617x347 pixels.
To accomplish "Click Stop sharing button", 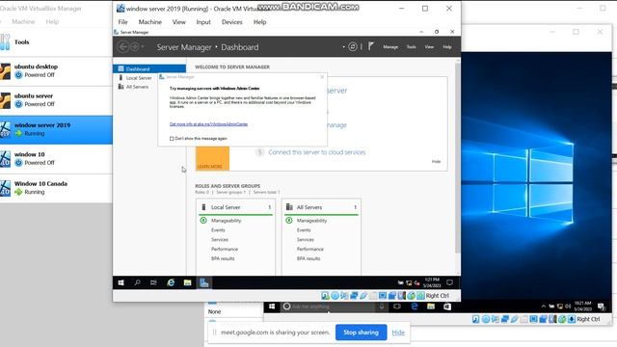I will pos(361,333).
